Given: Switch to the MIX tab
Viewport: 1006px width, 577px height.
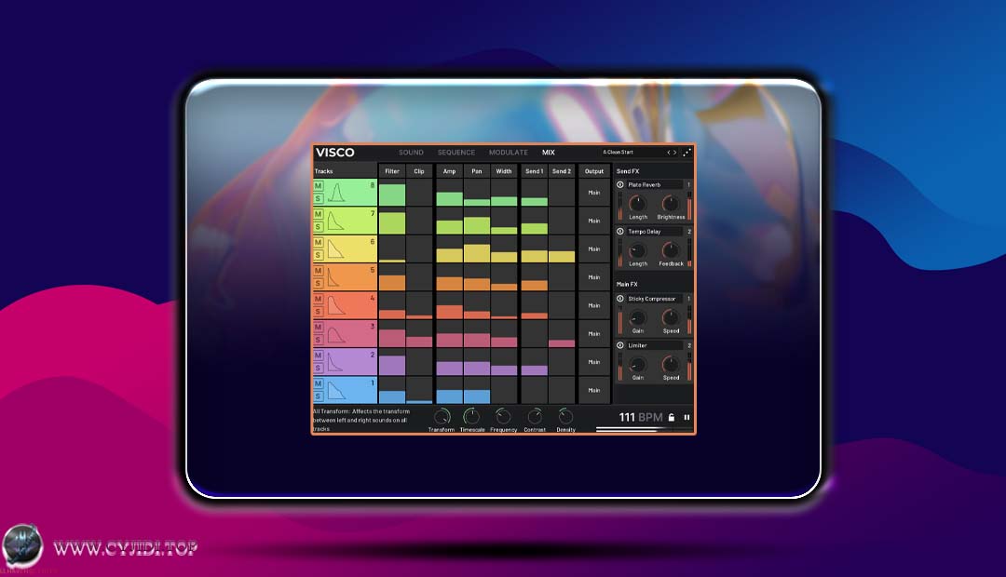Looking at the screenshot, I should point(548,153).
